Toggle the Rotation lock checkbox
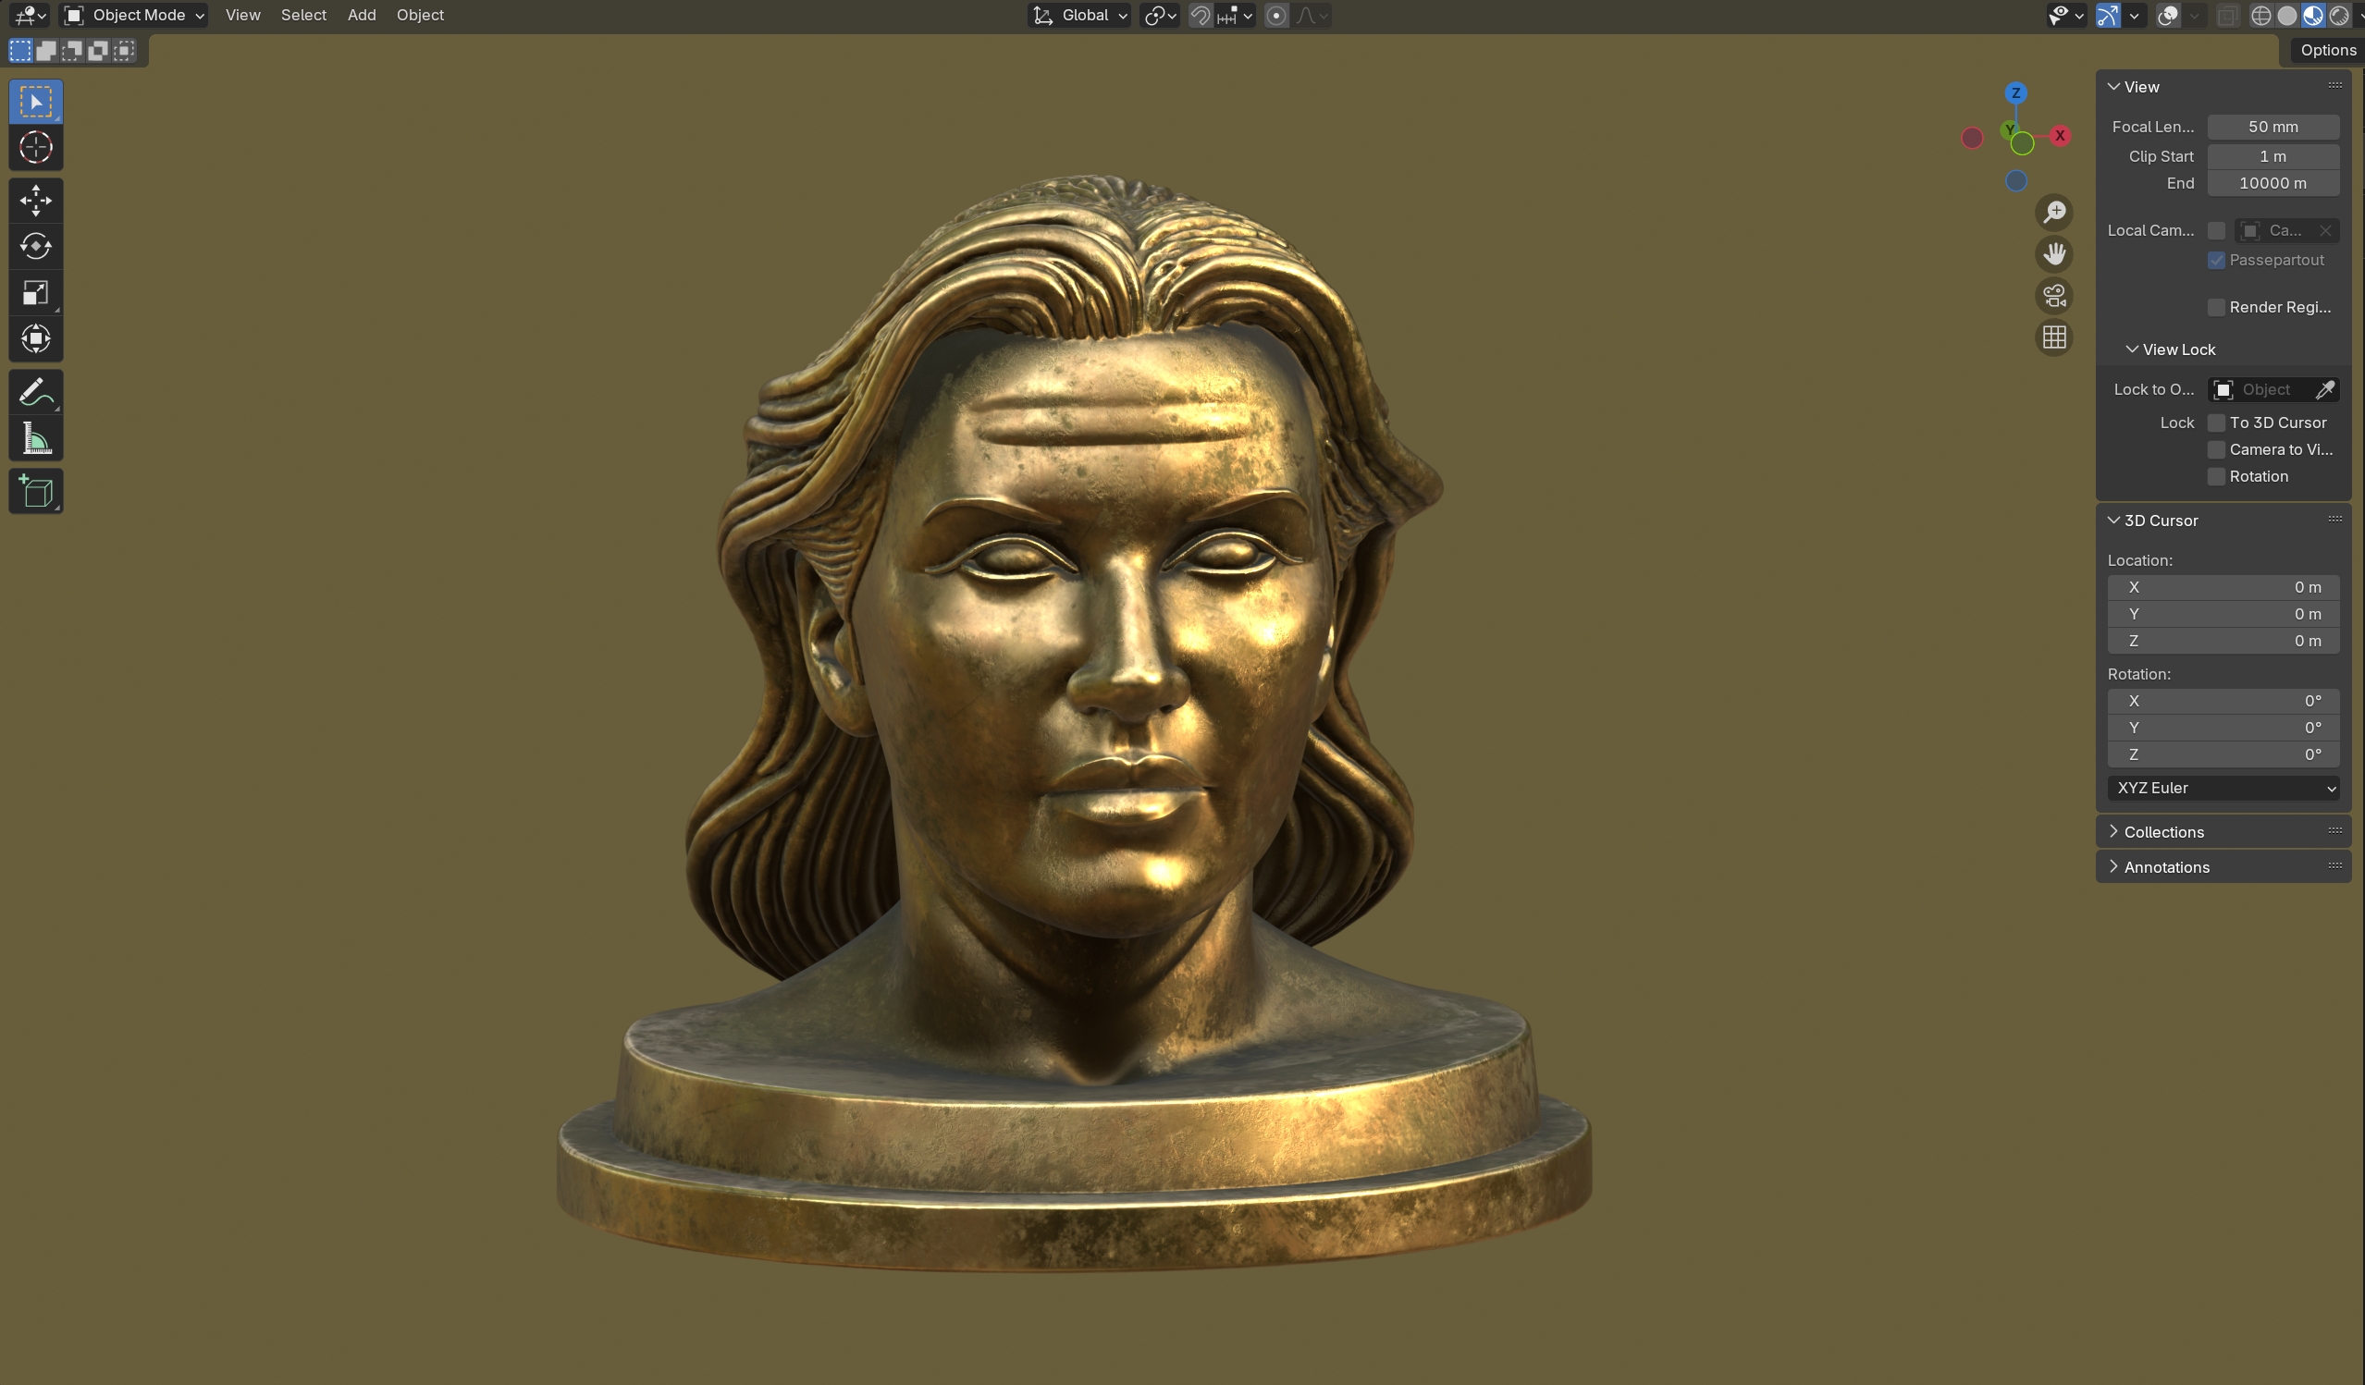 pos(2216,477)
